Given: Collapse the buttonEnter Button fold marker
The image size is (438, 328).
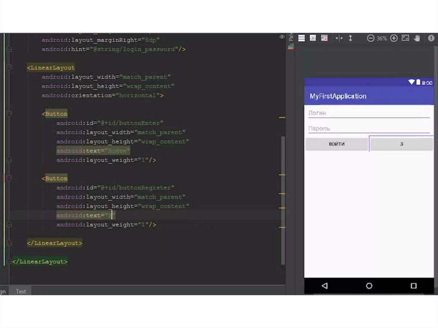Looking at the screenshot, I should pos(9,114).
